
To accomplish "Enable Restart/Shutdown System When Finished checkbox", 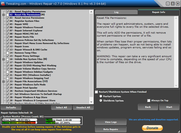I will point(96,92).
